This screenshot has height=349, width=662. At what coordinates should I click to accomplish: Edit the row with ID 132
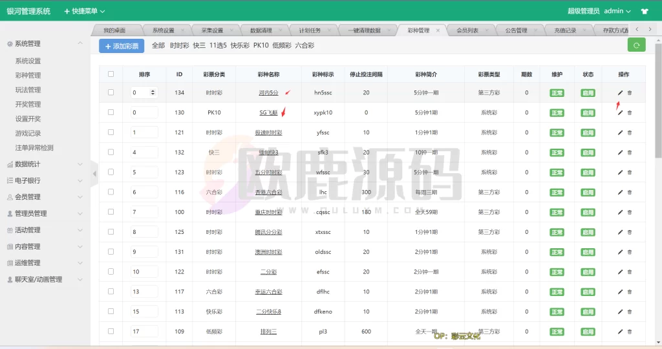(x=620, y=153)
